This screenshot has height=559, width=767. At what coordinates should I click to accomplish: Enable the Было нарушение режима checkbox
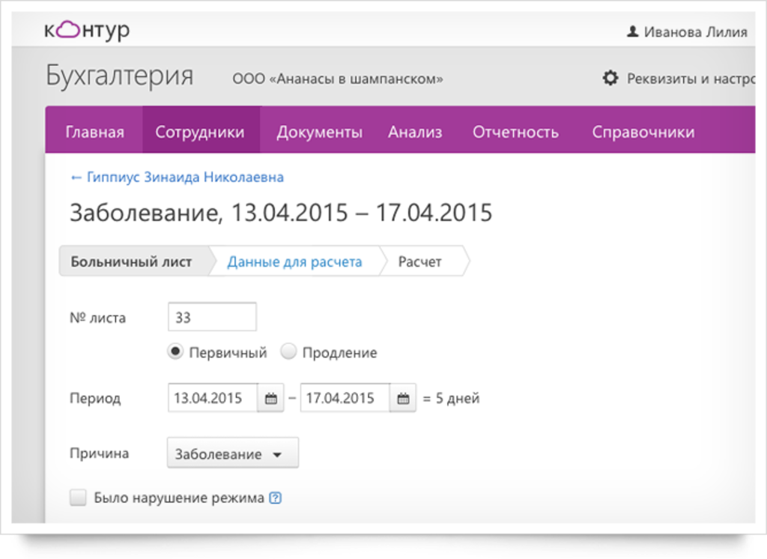tap(78, 498)
